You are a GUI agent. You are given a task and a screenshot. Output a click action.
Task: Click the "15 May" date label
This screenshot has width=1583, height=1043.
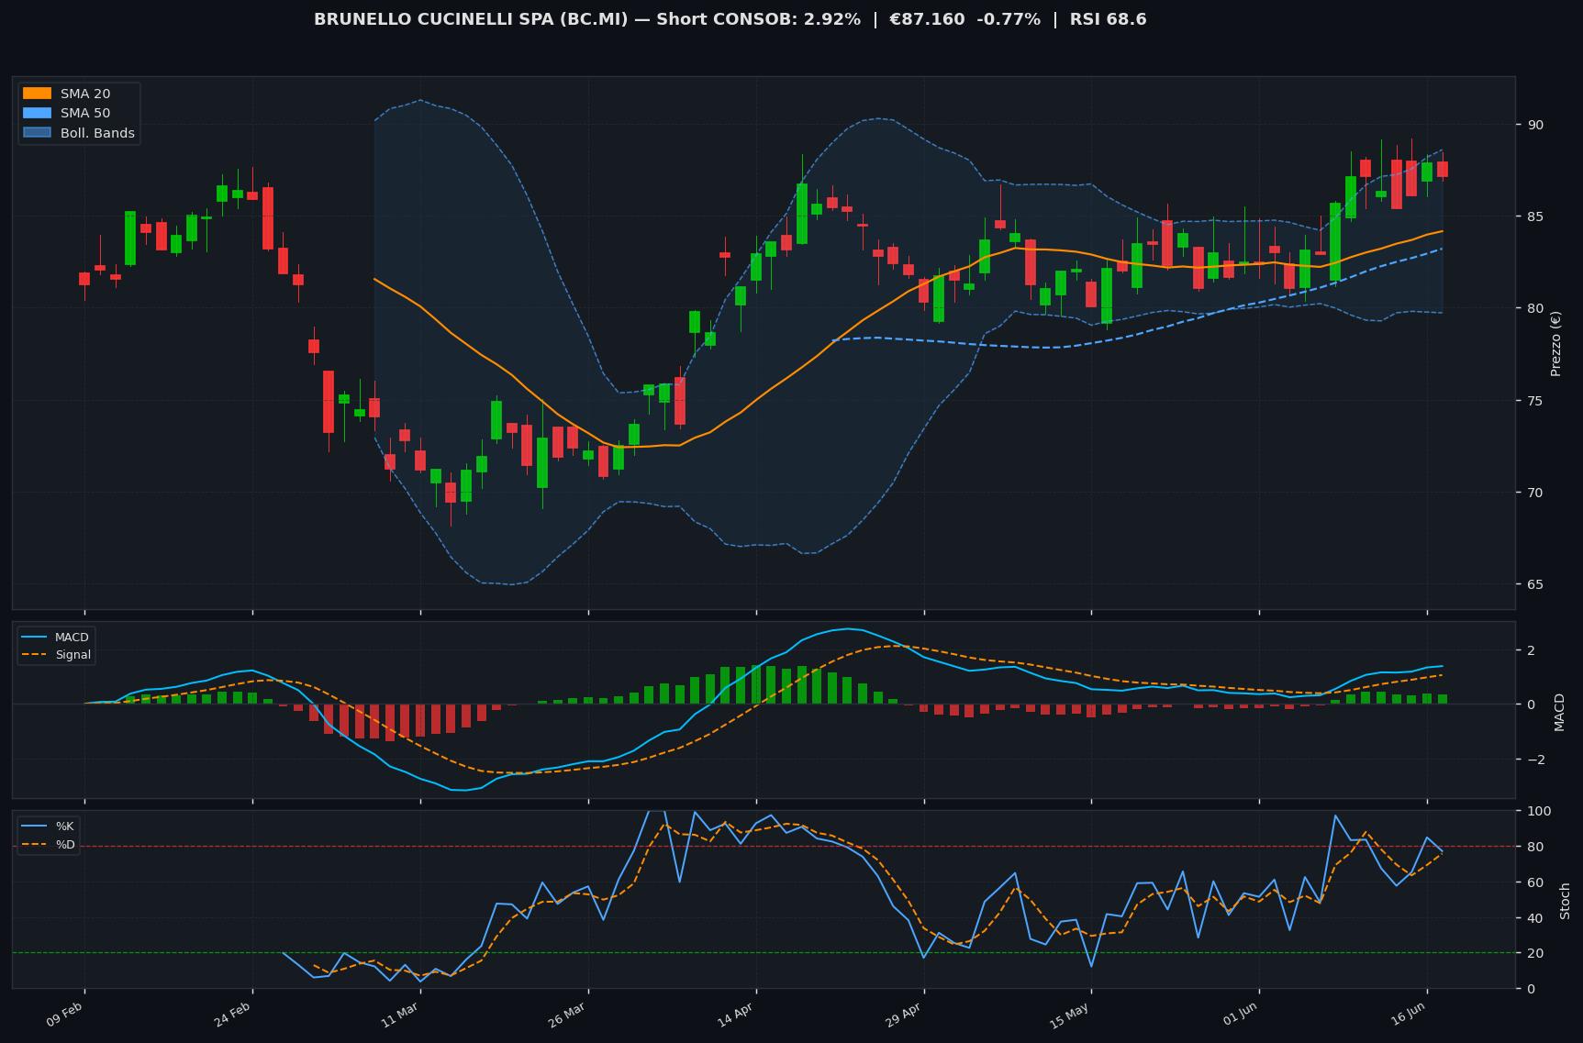point(1070,1015)
